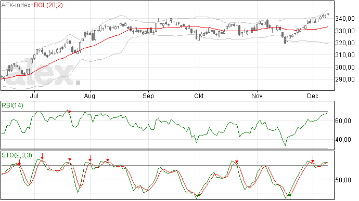Click the Nov label on the time axis
Image resolution: width=359 pixels, height=201 pixels.
click(x=257, y=96)
